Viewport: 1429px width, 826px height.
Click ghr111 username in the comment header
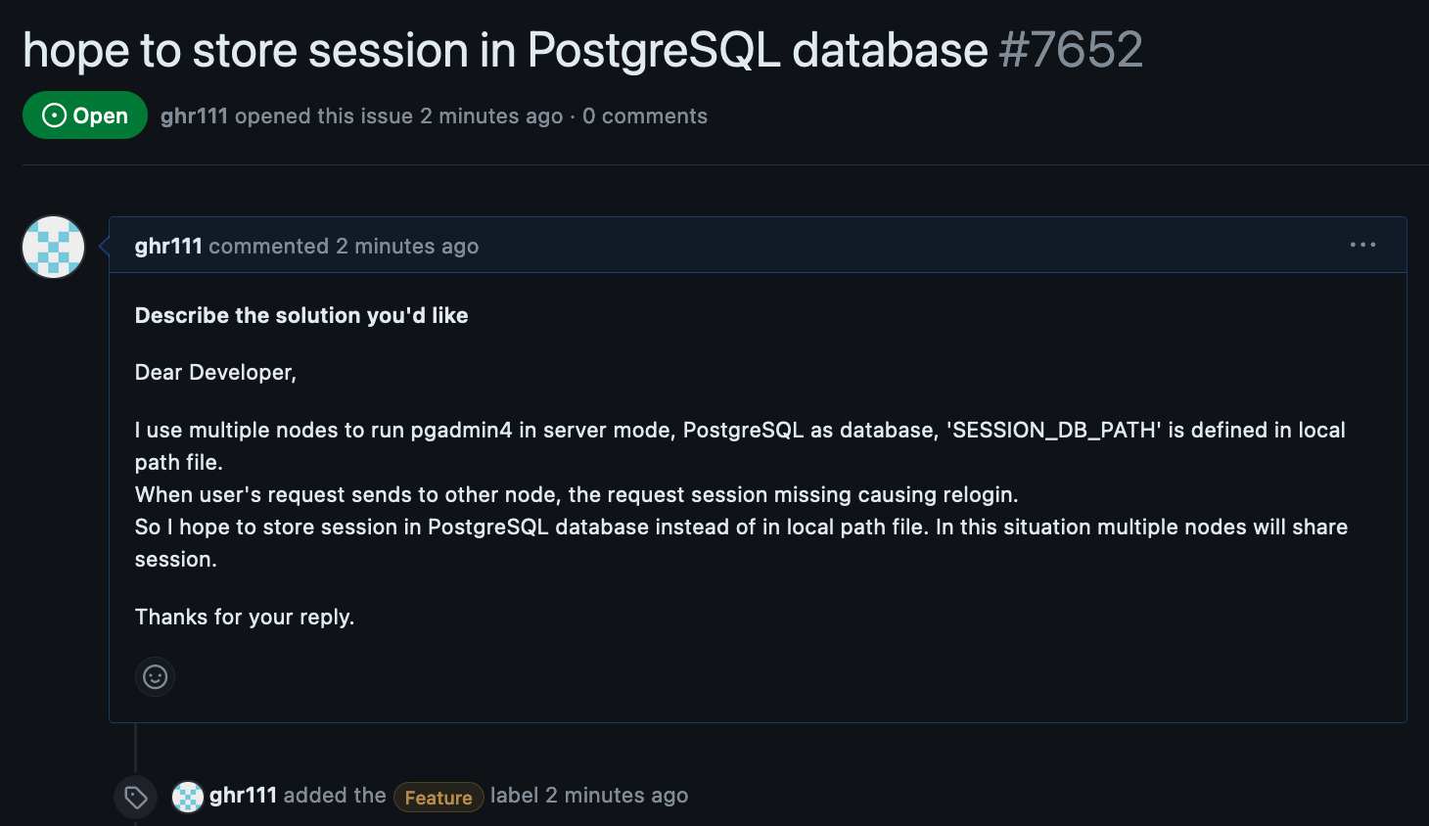click(168, 246)
